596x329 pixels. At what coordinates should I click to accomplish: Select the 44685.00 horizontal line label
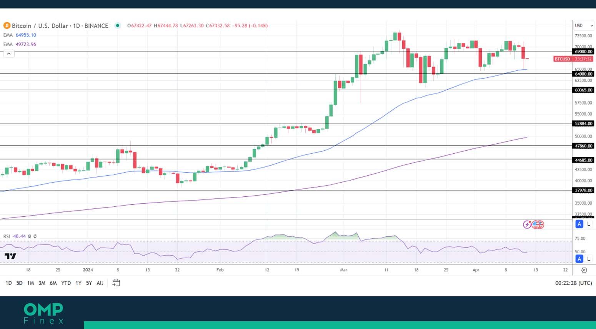tap(583, 160)
